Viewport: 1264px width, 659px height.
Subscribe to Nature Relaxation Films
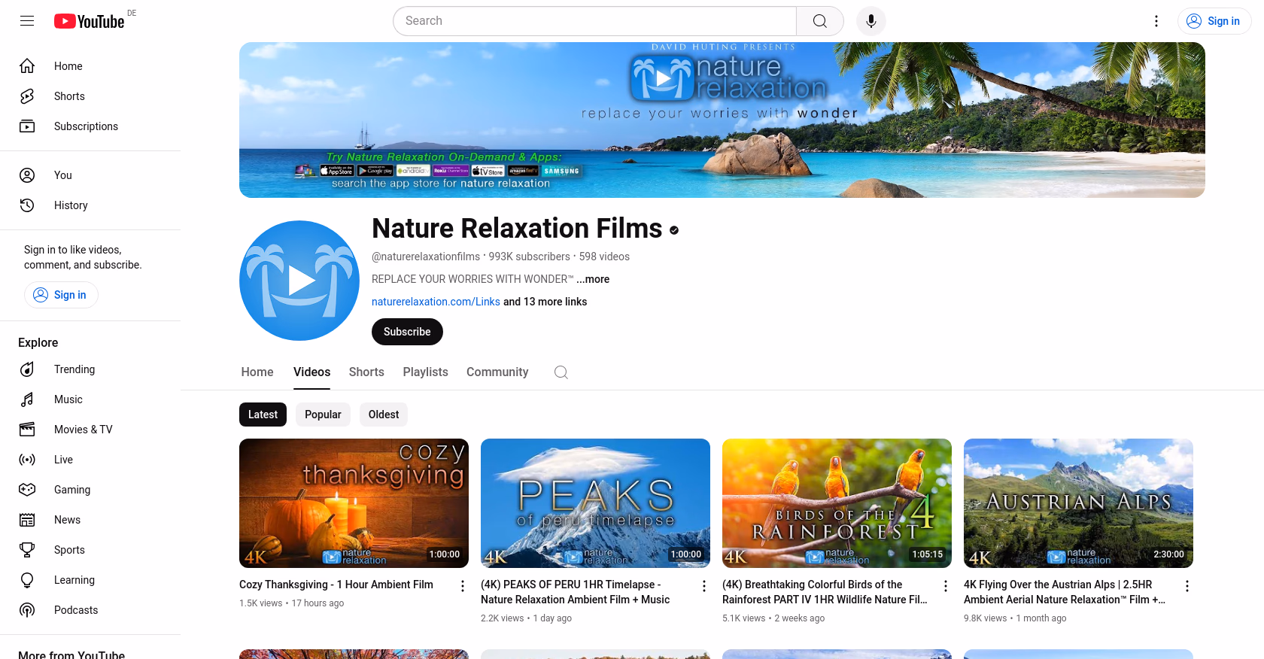pos(407,332)
